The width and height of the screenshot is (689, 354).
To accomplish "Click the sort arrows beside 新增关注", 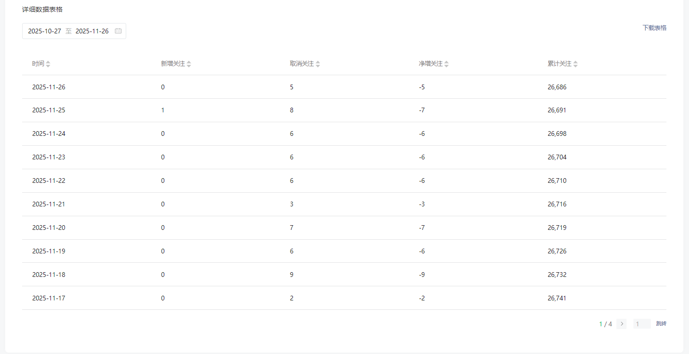I will 189,64.
